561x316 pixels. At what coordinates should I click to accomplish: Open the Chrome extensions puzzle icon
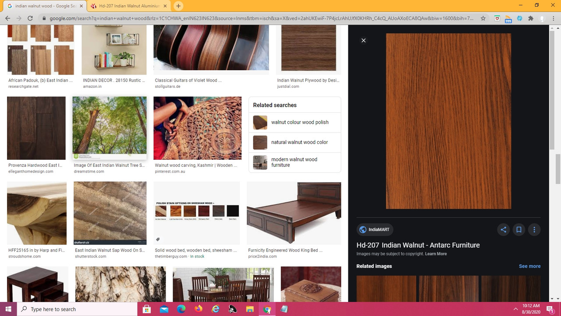[531, 18]
